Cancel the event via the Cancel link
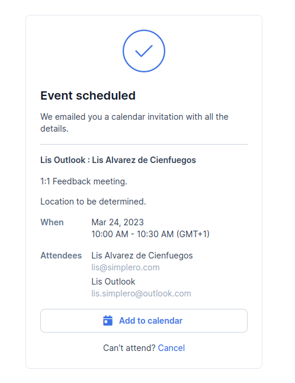Image resolution: width=295 pixels, height=383 pixels. (171, 348)
